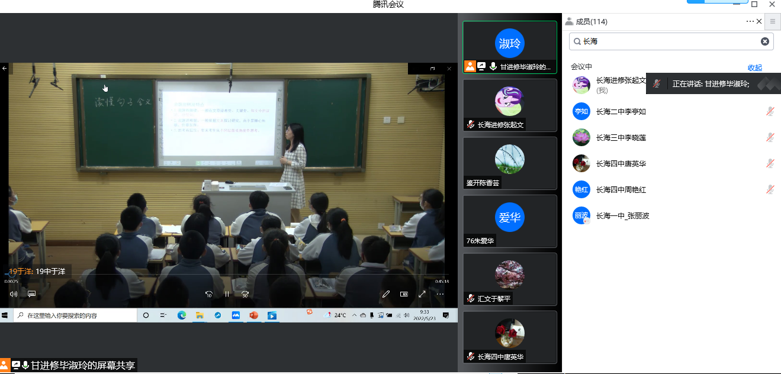Viewport: 781px width, 374px height.
Task: Open more options in the video player
Action: [440, 294]
